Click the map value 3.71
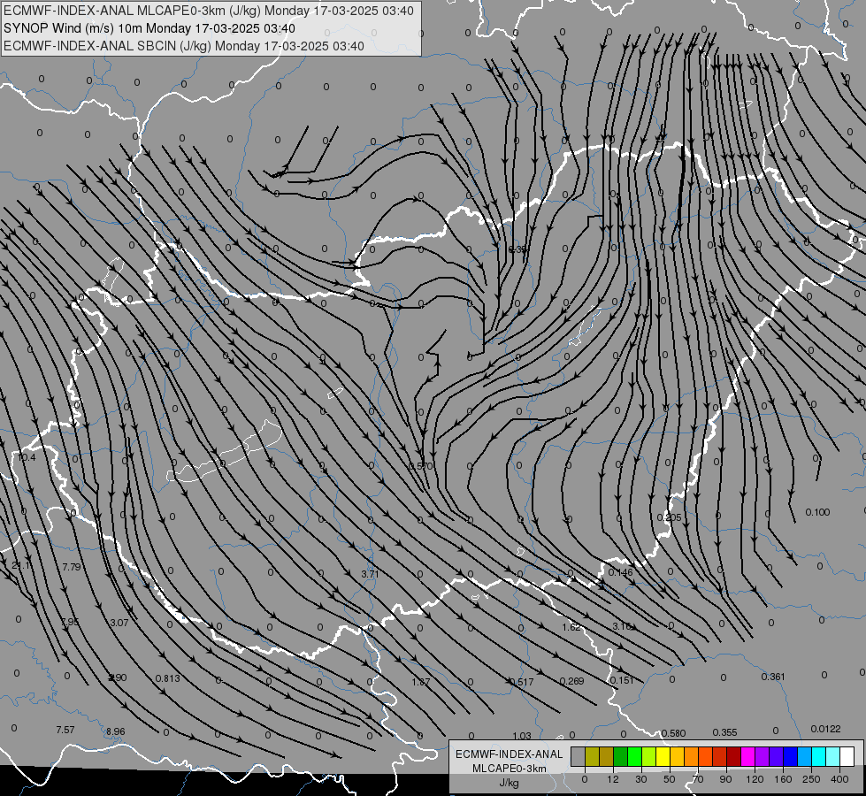 pos(370,574)
